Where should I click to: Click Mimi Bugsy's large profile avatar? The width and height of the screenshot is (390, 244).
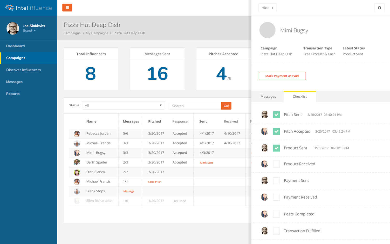pos(267,30)
